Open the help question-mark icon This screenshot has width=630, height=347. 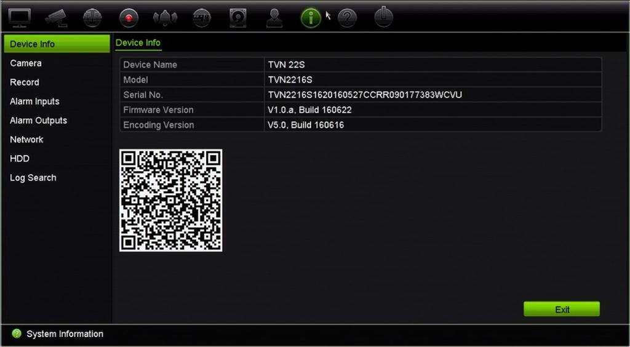point(347,18)
